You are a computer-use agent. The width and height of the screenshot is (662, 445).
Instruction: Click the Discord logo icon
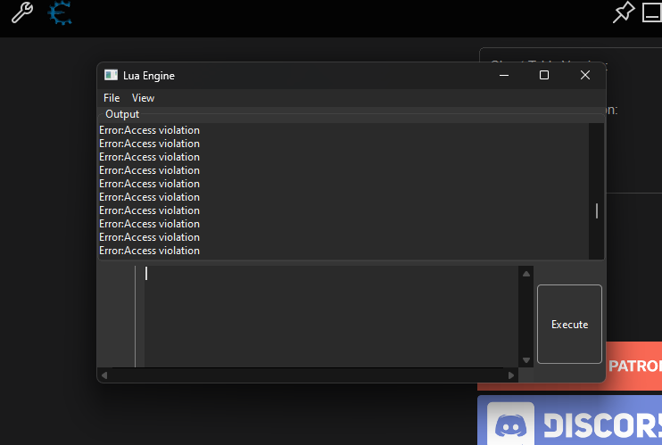pos(510,424)
